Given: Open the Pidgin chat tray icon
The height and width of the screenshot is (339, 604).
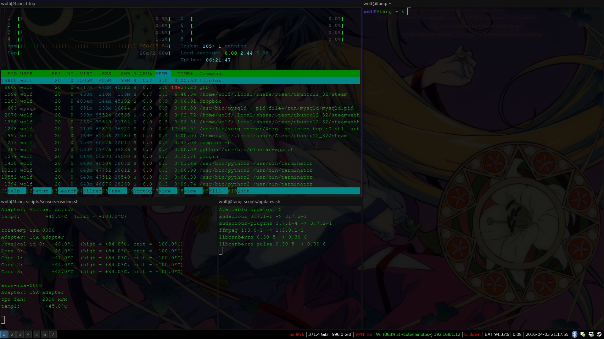Looking at the screenshot, I should pyautogui.click(x=583, y=334).
